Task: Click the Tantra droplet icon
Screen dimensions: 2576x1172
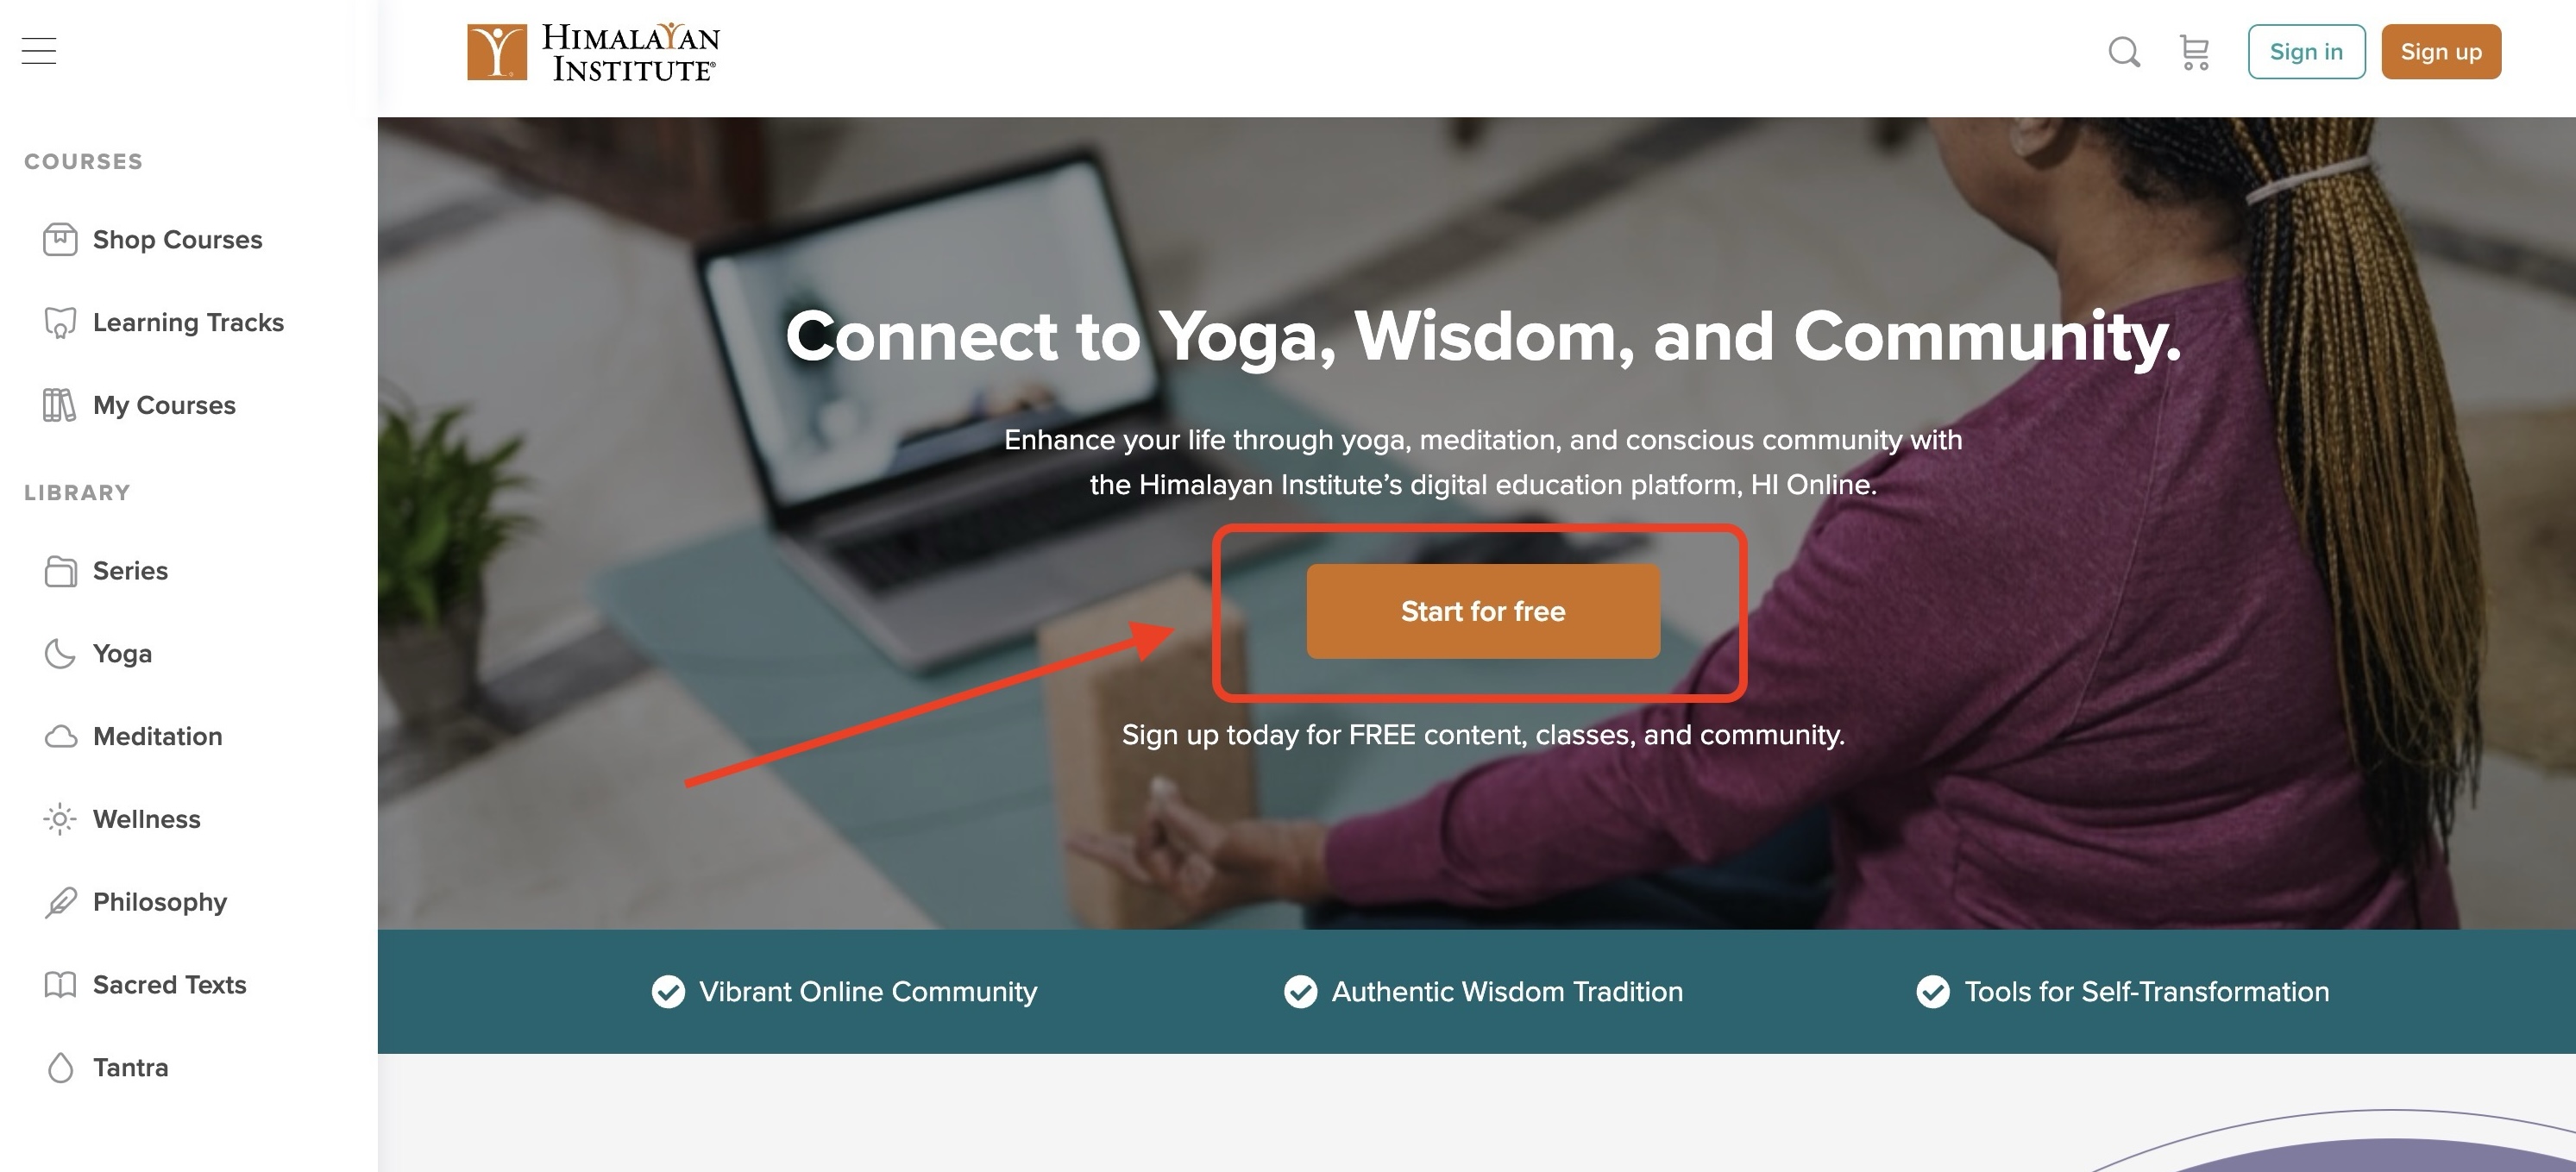Action: point(60,1068)
